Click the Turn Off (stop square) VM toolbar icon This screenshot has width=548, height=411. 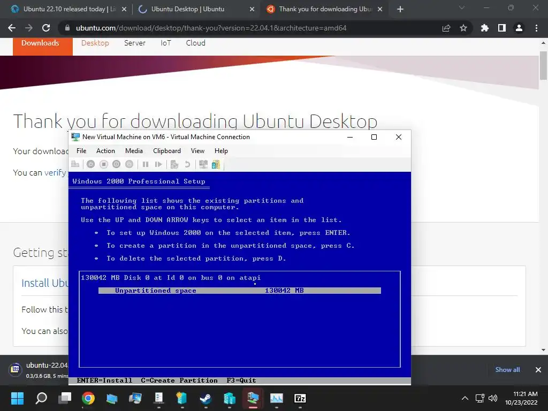103,164
